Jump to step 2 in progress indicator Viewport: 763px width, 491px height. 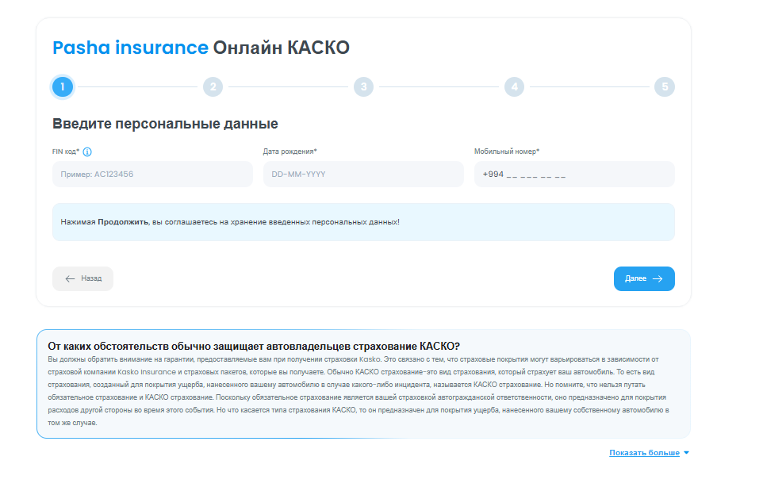point(213,86)
